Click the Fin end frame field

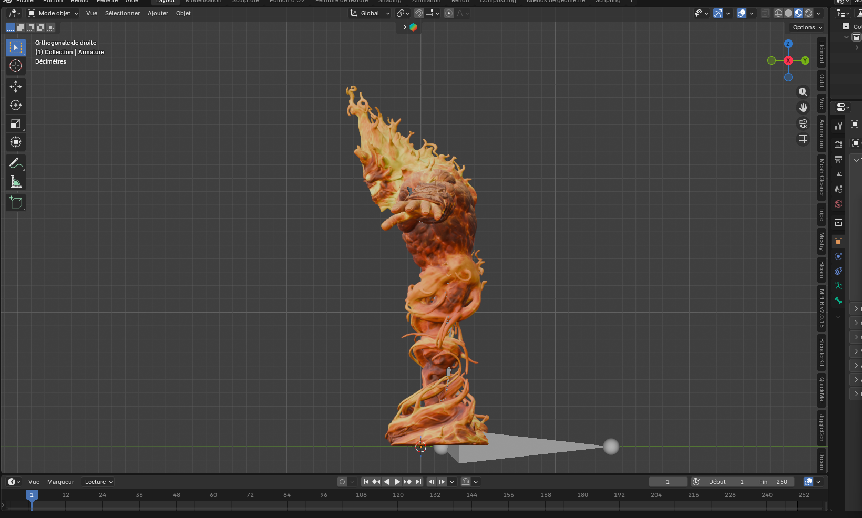773,482
